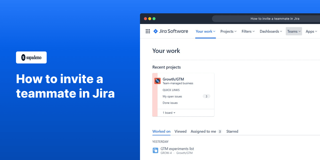Click the Supademo logo badge

coord(31,57)
